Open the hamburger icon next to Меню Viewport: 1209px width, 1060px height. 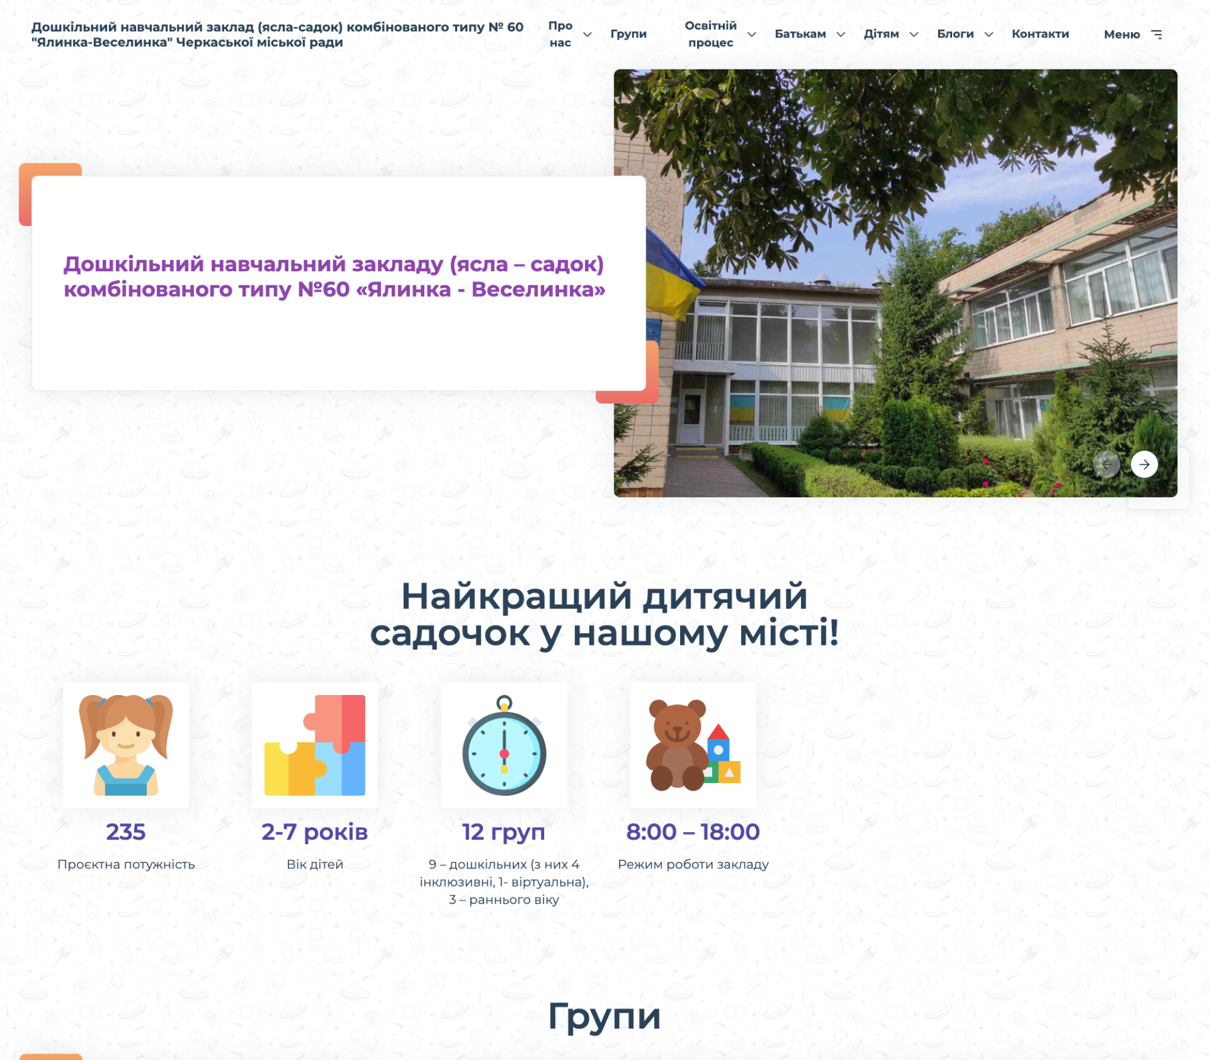tap(1156, 34)
